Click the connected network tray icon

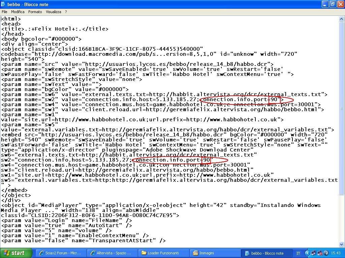tap(313, 253)
